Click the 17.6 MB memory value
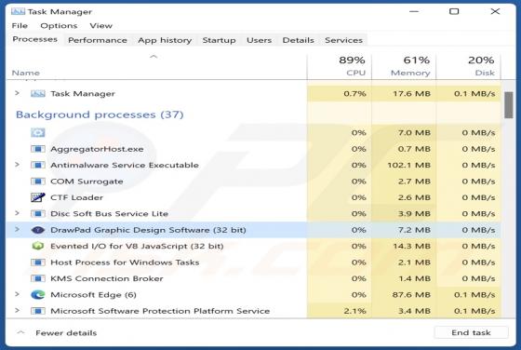Viewport: 521px width, 350px height. click(411, 94)
